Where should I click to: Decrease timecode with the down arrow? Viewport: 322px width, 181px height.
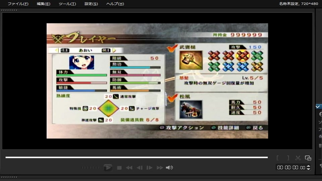point(308,169)
